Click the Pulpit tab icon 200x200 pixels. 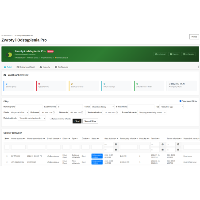[5, 67]
